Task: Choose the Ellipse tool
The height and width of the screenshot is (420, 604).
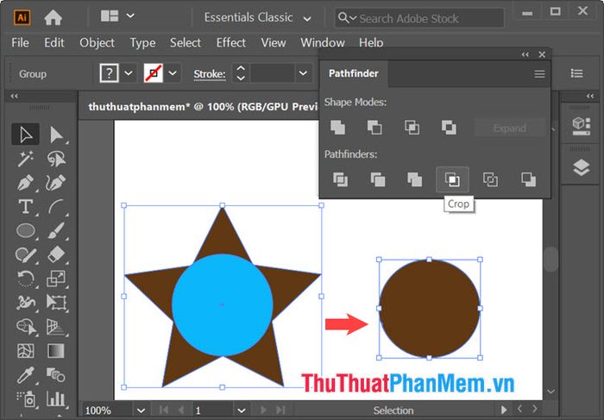Action: click(25, 230)
